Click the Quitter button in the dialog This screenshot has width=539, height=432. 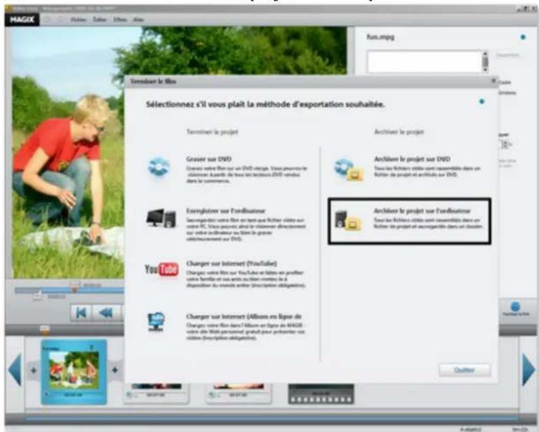[465, 370]
